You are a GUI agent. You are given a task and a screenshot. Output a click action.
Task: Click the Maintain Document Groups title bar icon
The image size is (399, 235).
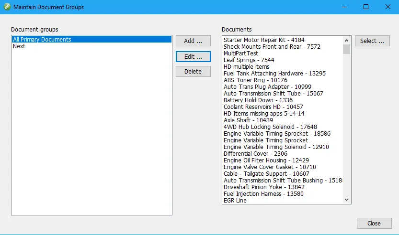click(6, 7)
